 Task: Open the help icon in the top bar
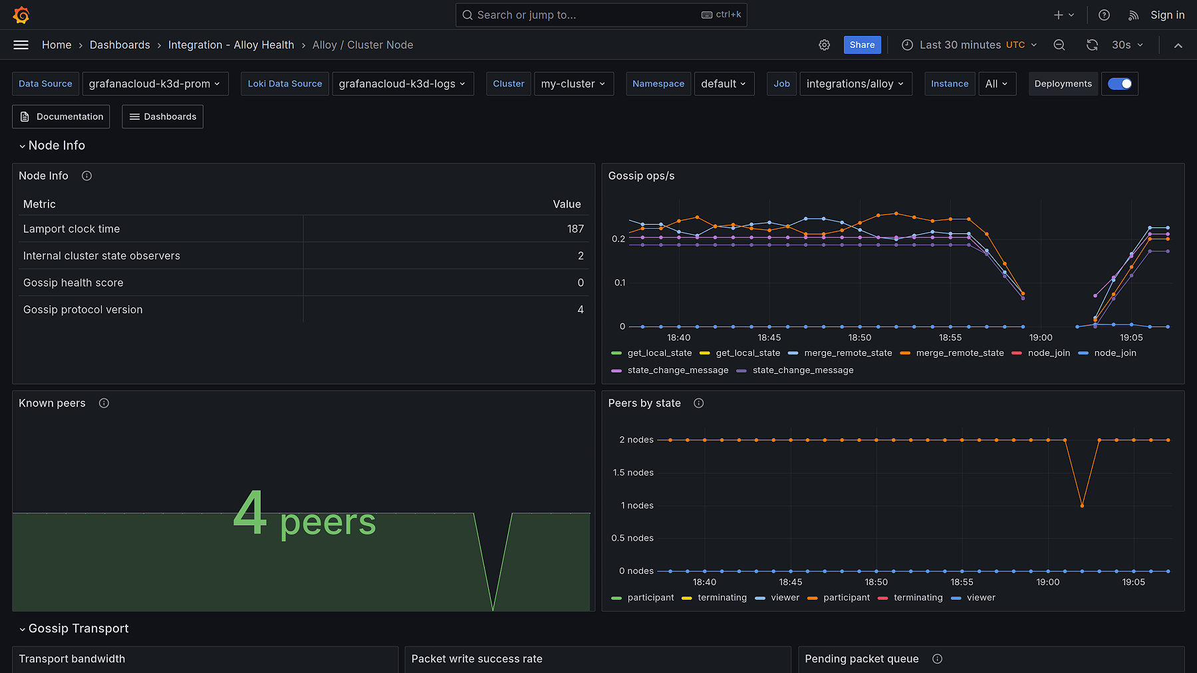click(x=1104, y=14)
